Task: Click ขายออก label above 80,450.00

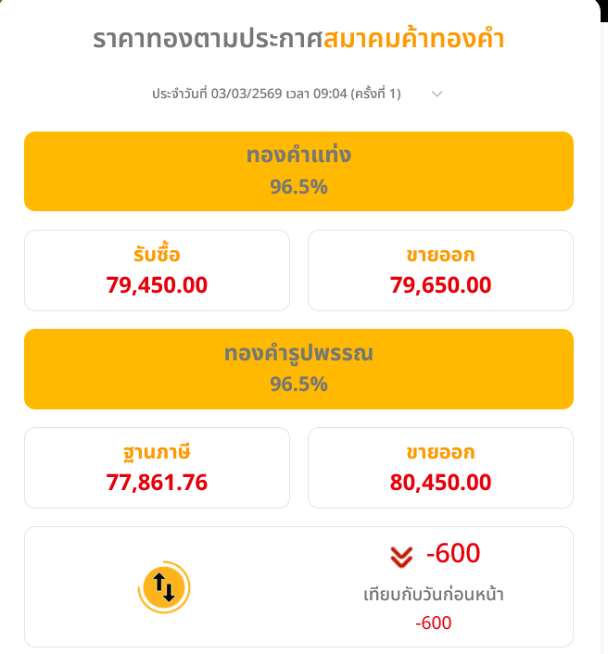Action: [x=440, y=452]
